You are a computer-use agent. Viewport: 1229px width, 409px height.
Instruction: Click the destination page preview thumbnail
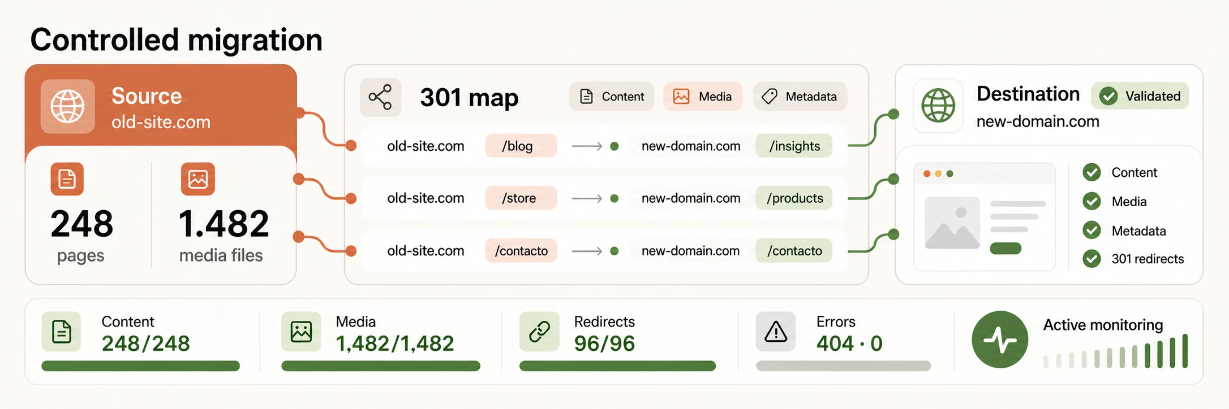coord(985,217)
